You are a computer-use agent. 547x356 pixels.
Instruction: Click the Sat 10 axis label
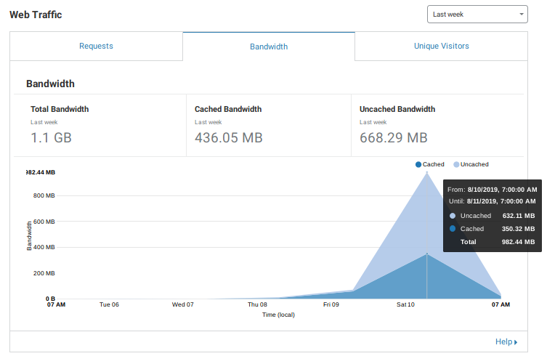click(x=405, y=304)
